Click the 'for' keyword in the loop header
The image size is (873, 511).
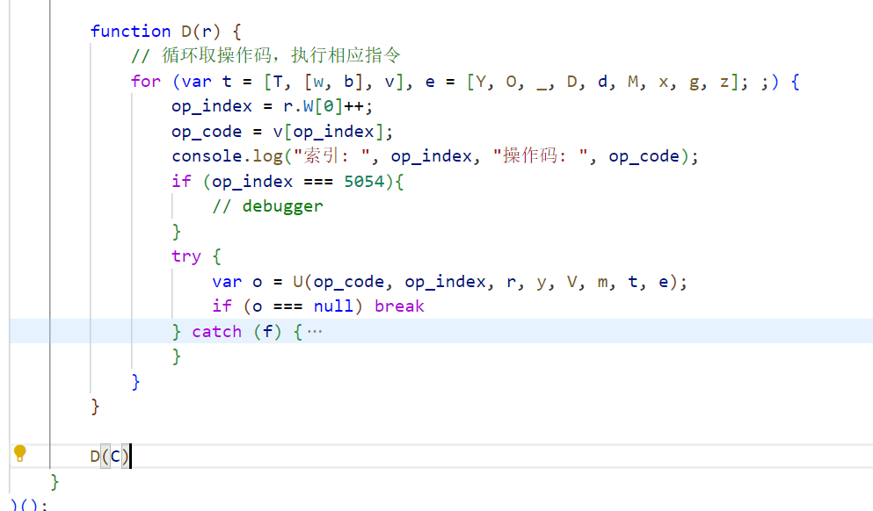click(x=146, y=82)
